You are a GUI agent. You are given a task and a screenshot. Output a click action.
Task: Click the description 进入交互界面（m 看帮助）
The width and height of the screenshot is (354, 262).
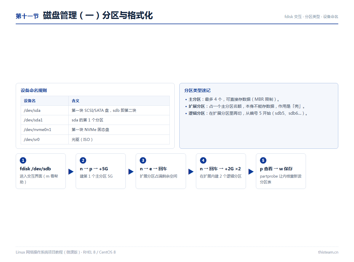coord(39,179)
